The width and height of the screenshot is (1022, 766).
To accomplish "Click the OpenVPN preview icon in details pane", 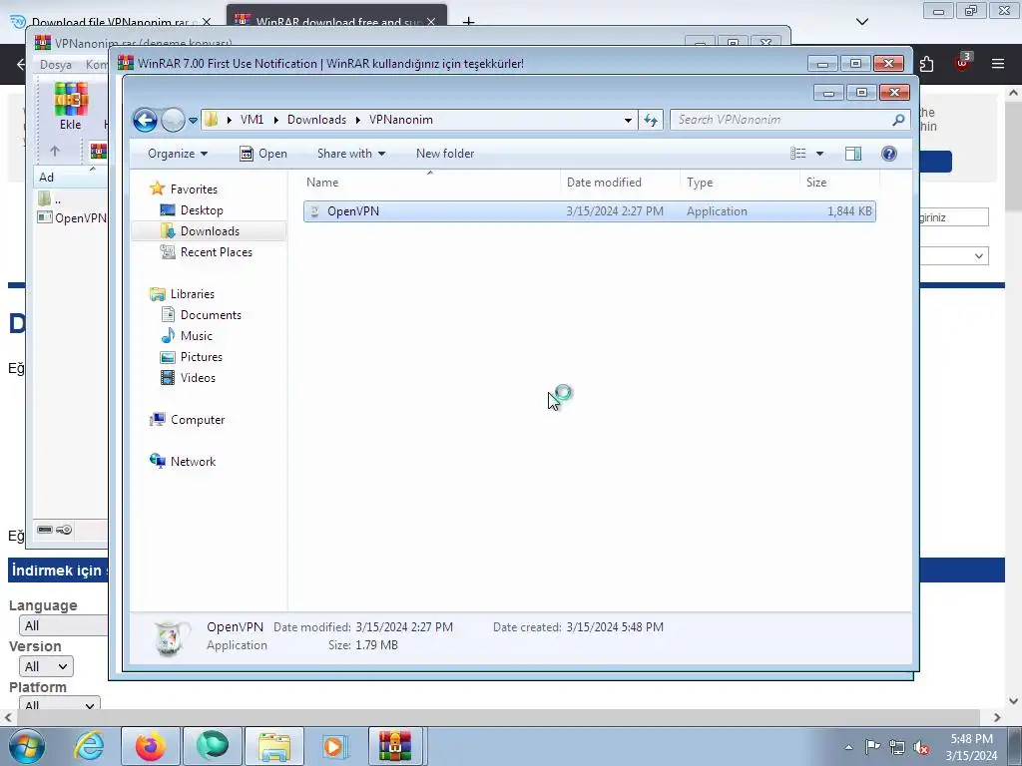I will click(172, 637).
